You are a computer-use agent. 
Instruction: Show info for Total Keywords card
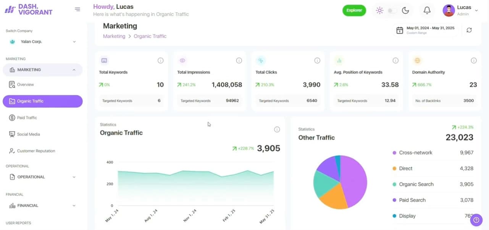[161, 60]
